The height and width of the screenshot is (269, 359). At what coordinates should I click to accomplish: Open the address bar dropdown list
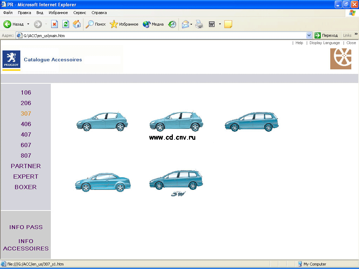coord(309,35)
